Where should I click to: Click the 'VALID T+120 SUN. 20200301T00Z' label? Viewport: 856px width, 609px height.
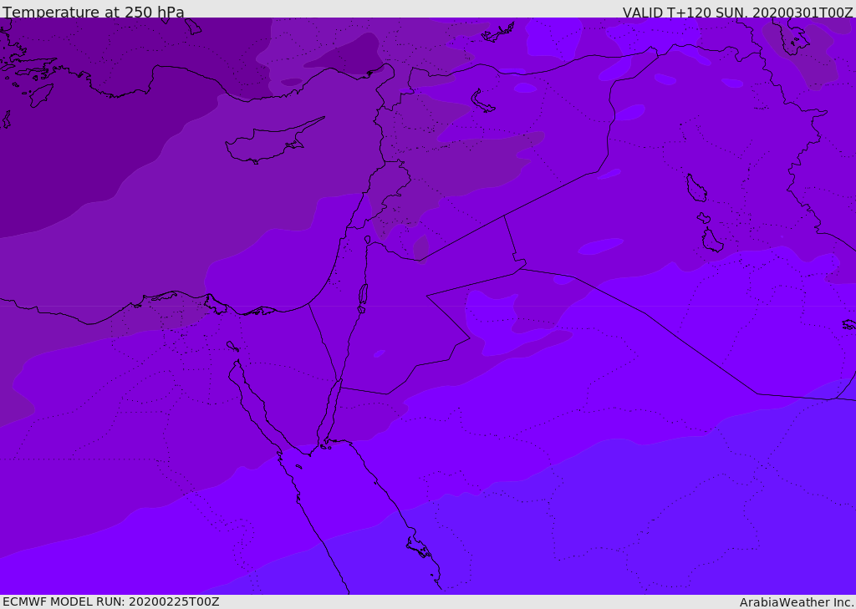pyautogui.click(x=737, y=13)
